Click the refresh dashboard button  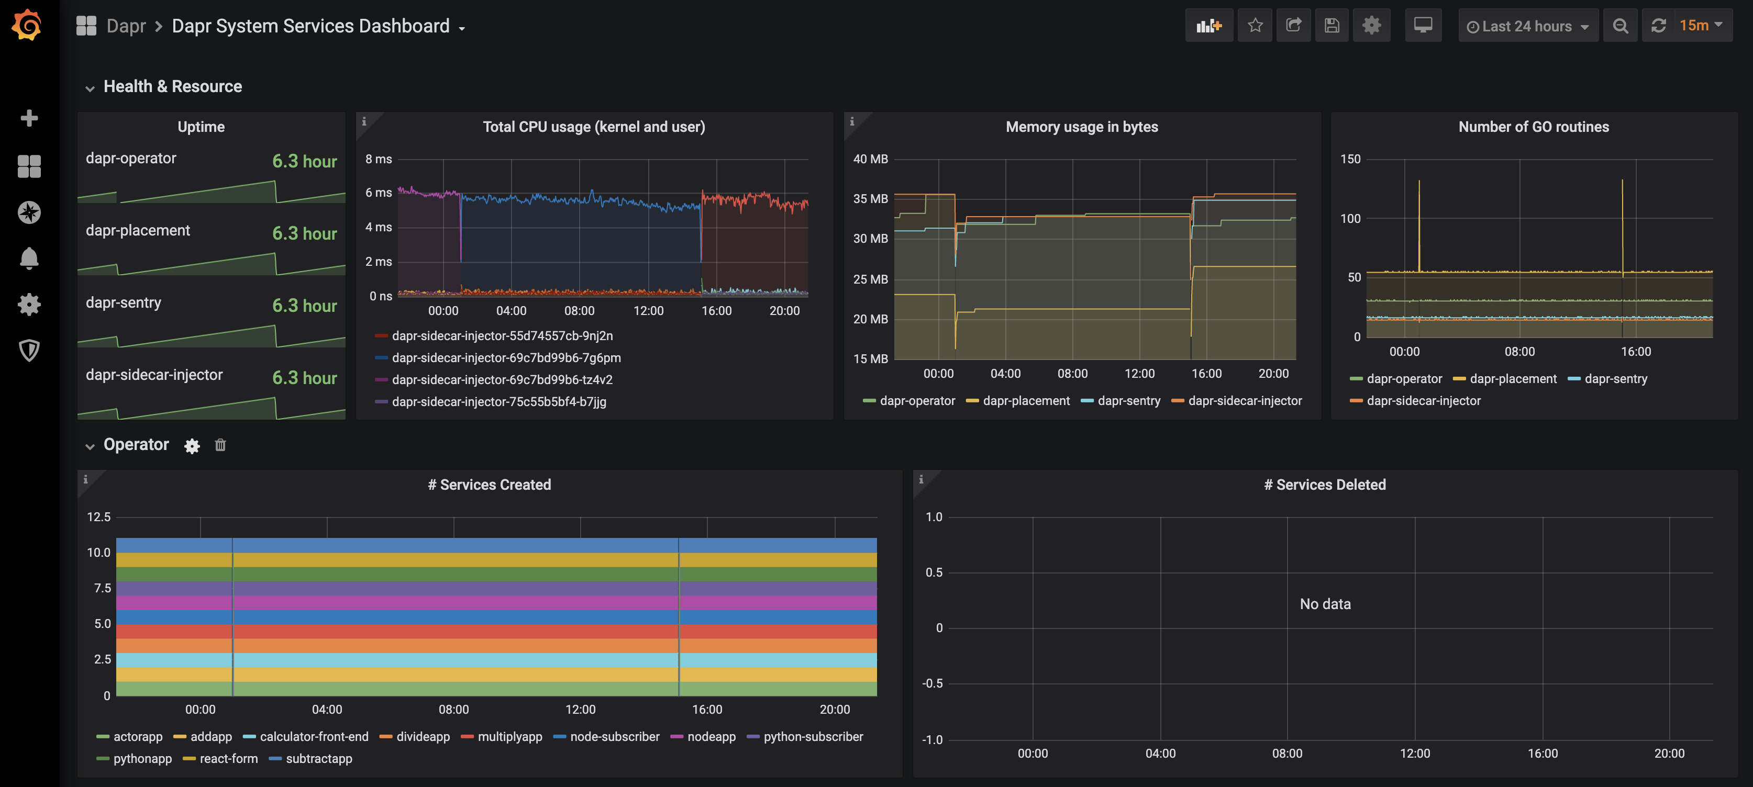1658,25
